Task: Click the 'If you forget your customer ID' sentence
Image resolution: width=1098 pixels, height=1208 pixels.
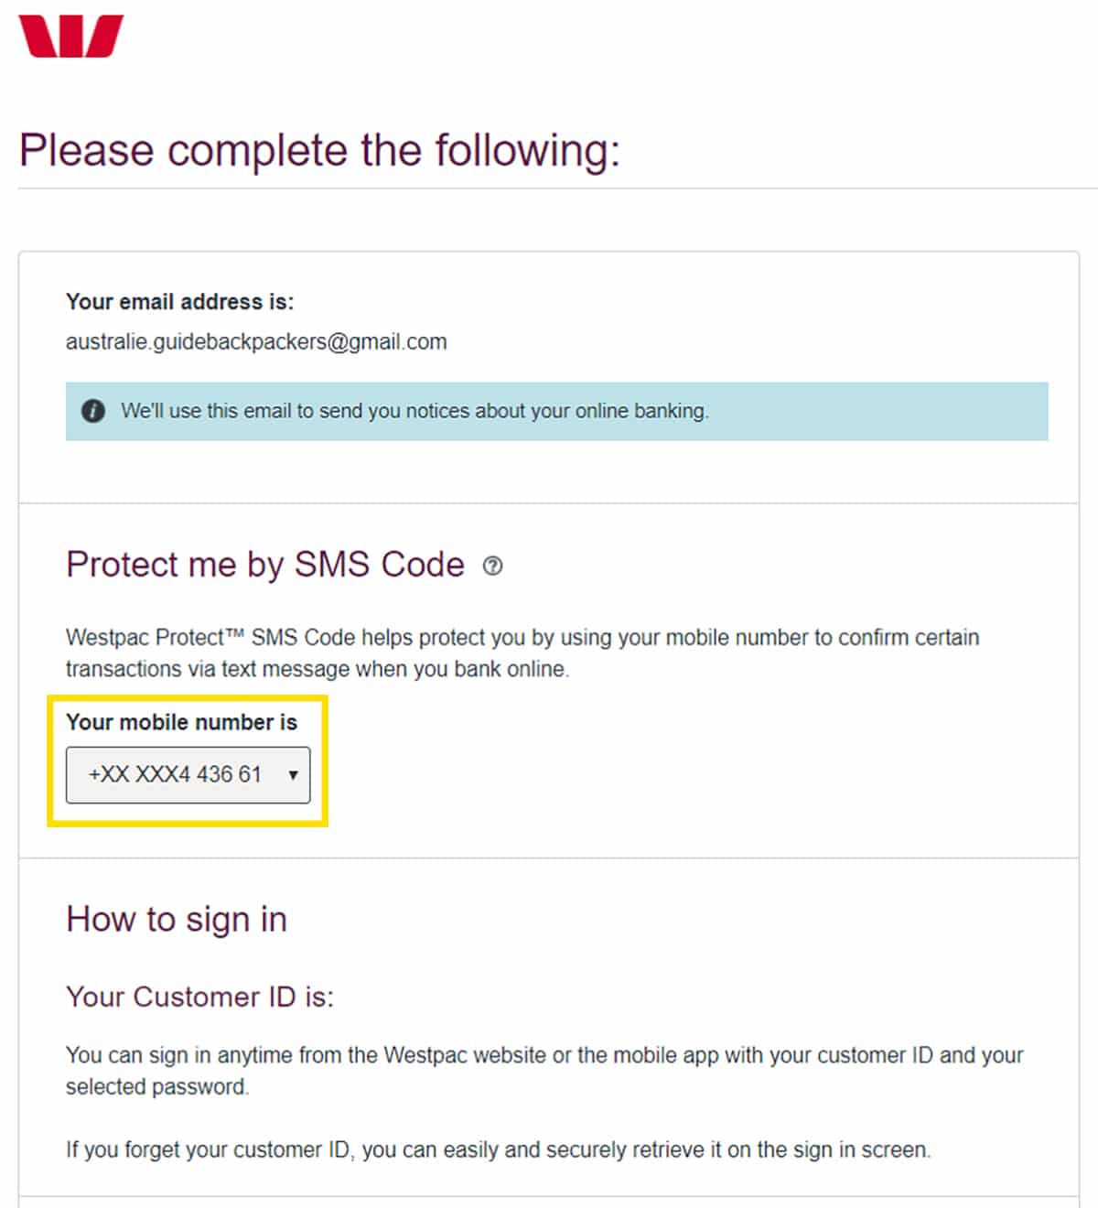Action: coord(498,1149)
